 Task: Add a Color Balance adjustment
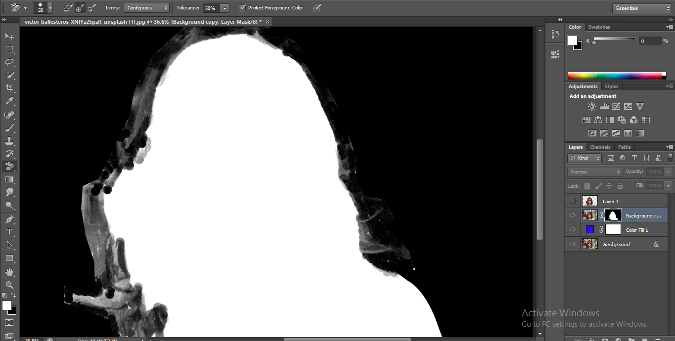(x=598, y=120)
